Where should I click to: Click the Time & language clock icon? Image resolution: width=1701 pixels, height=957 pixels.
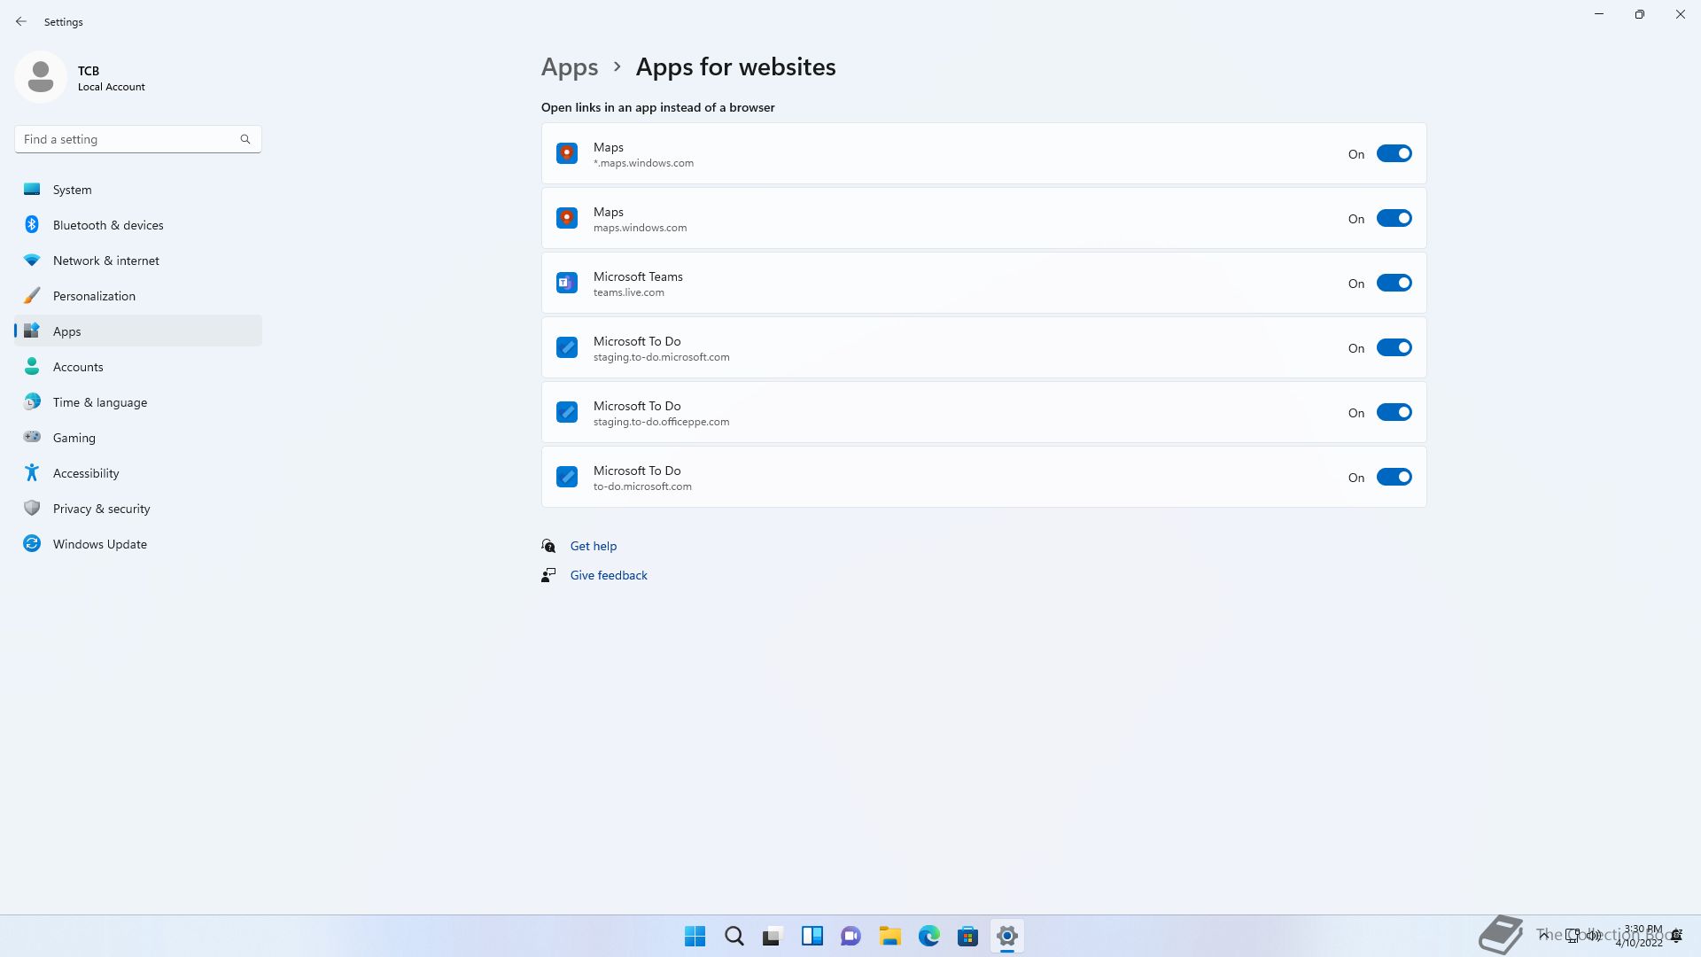click(x=32, y=402)
